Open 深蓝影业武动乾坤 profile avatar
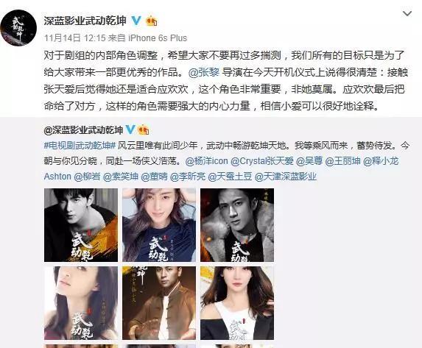The height and width of the screenshot is (348, 422). tap(18, 28)
